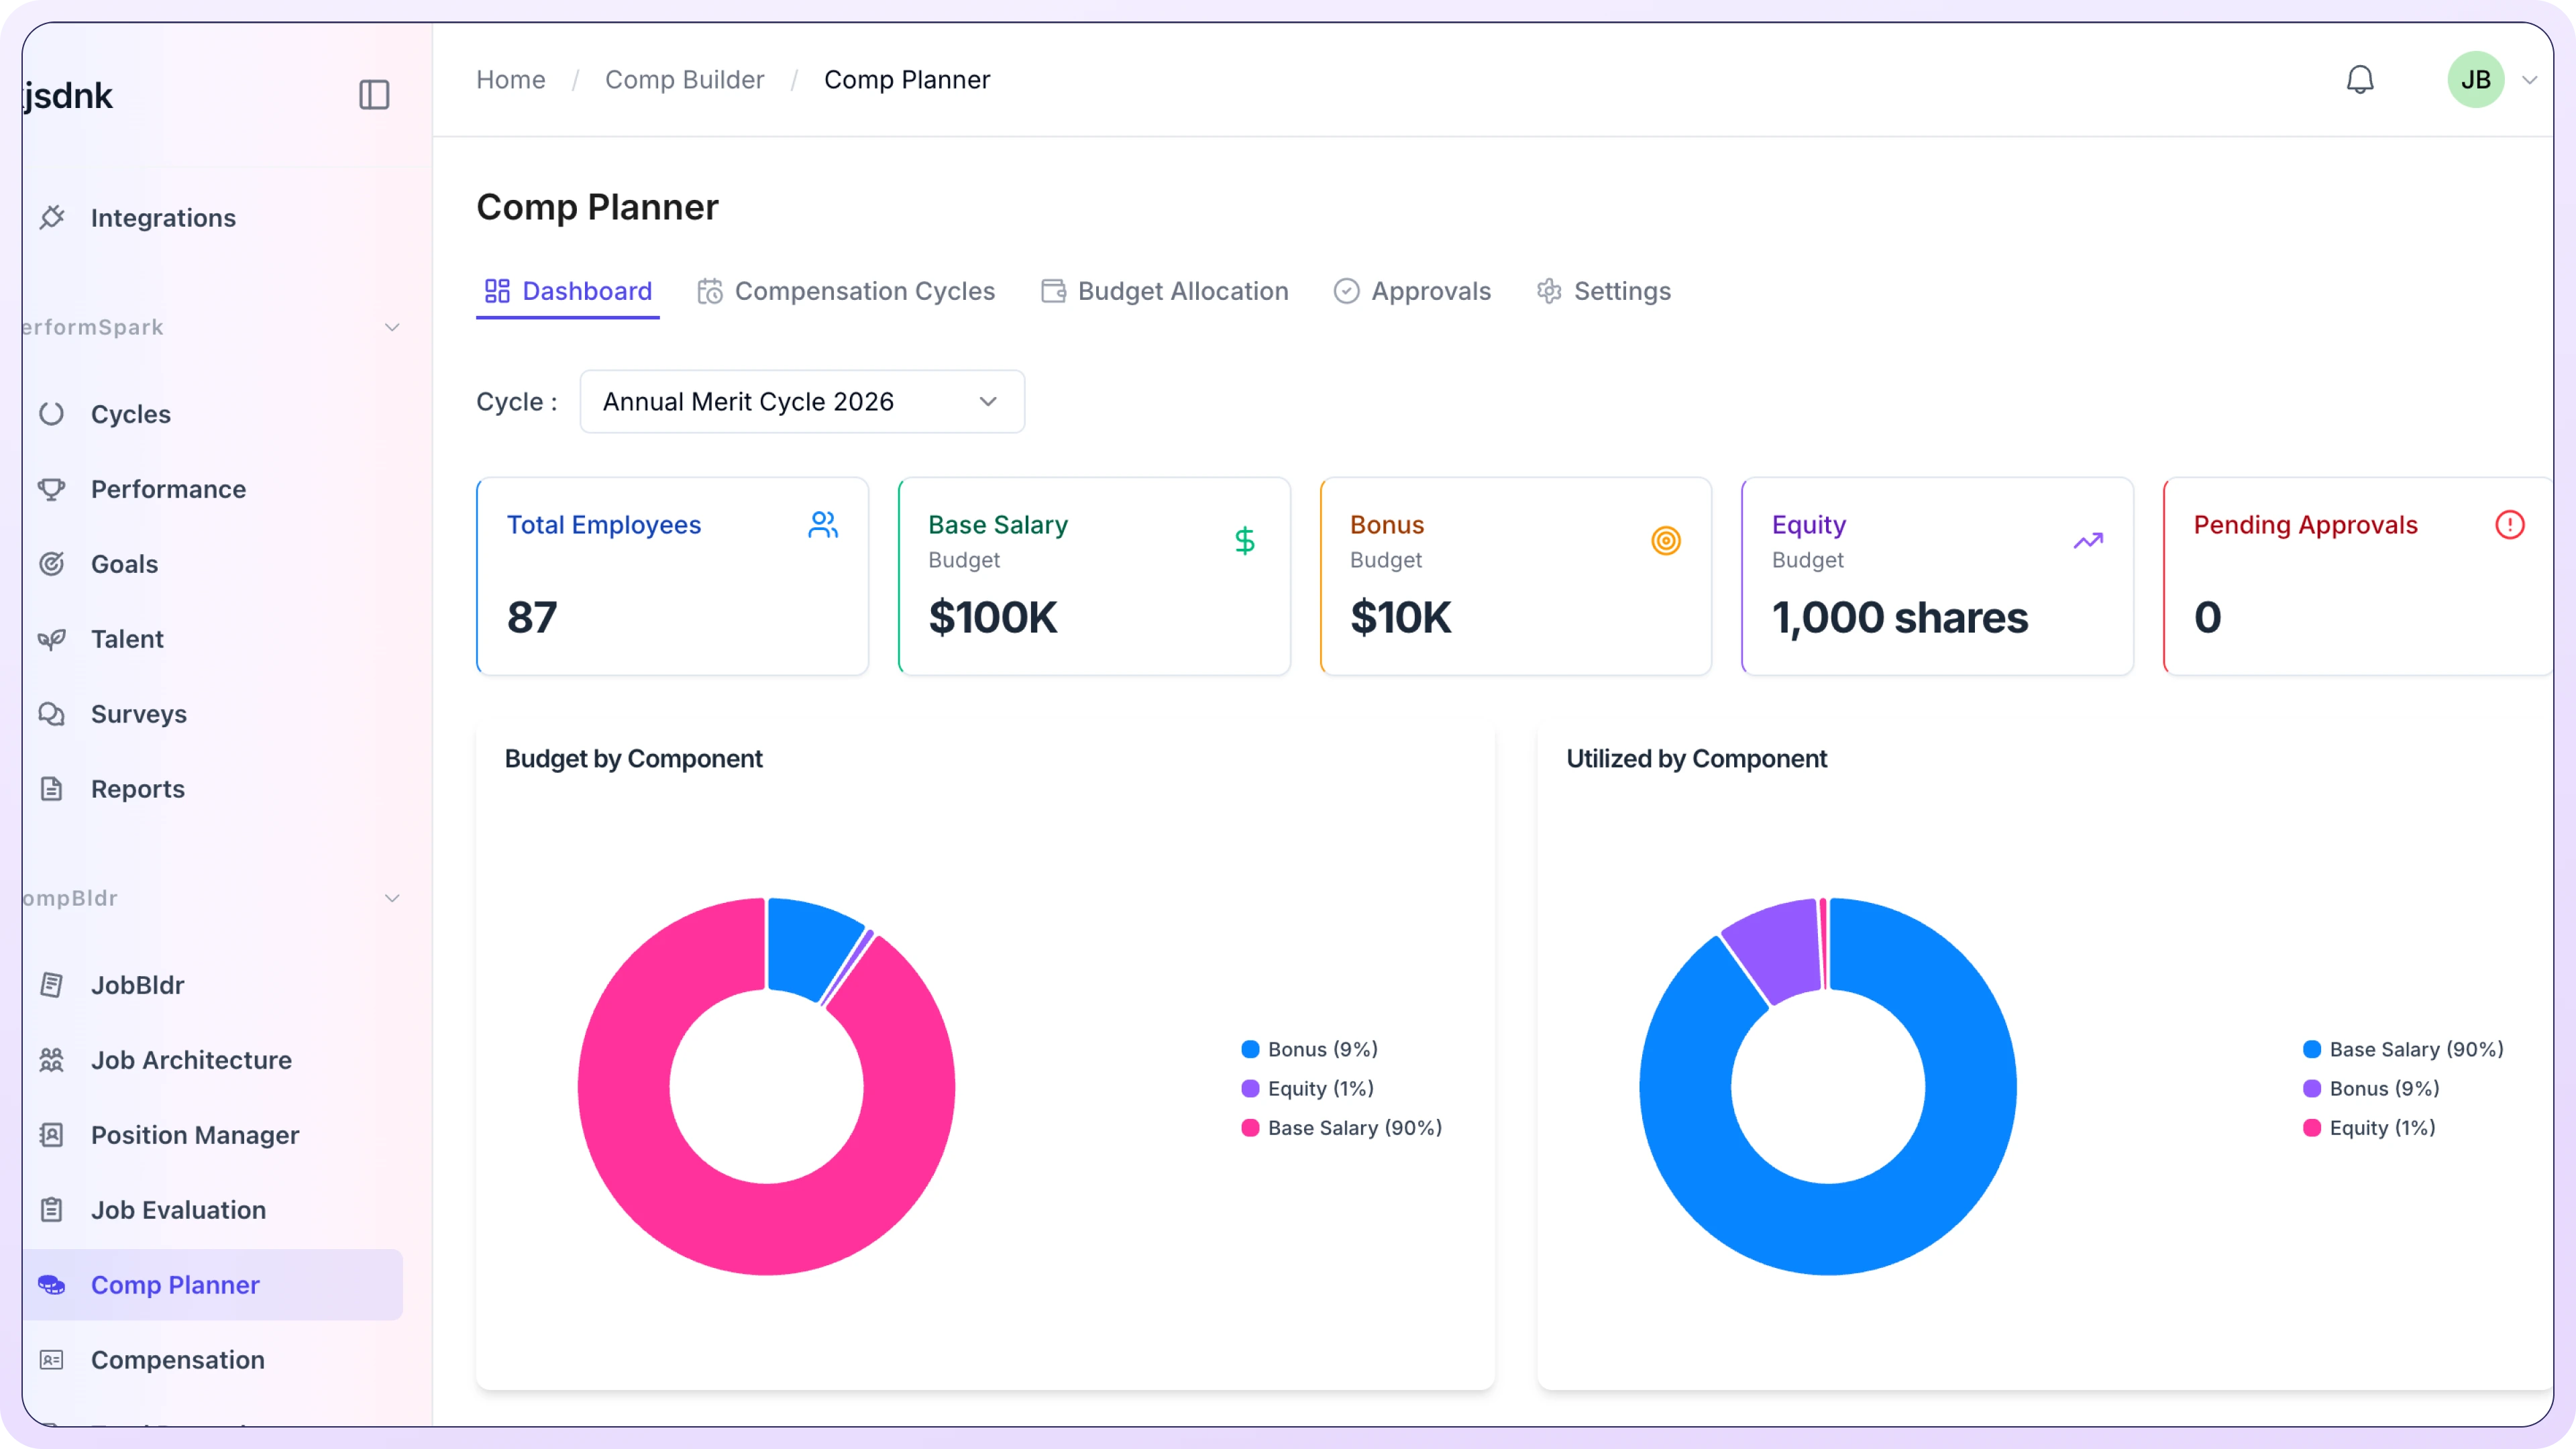This screenshot has height=1449, width=2576.
Task: Click the Base Salary dollar icon
Action: tap(1244, 541)
